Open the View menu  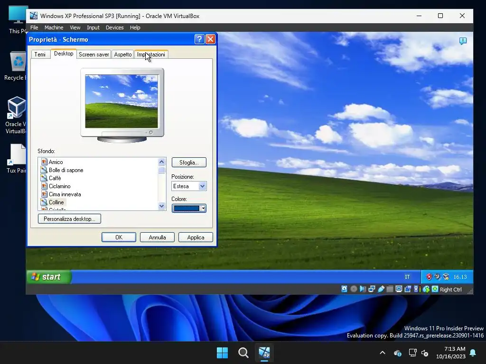pos(75,27)
